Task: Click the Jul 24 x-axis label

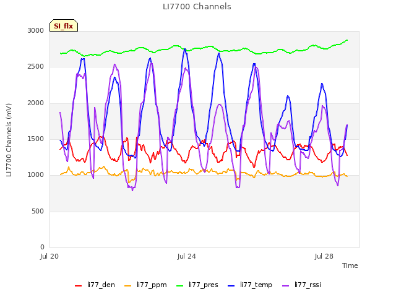Action: click(x=187, y=256)
